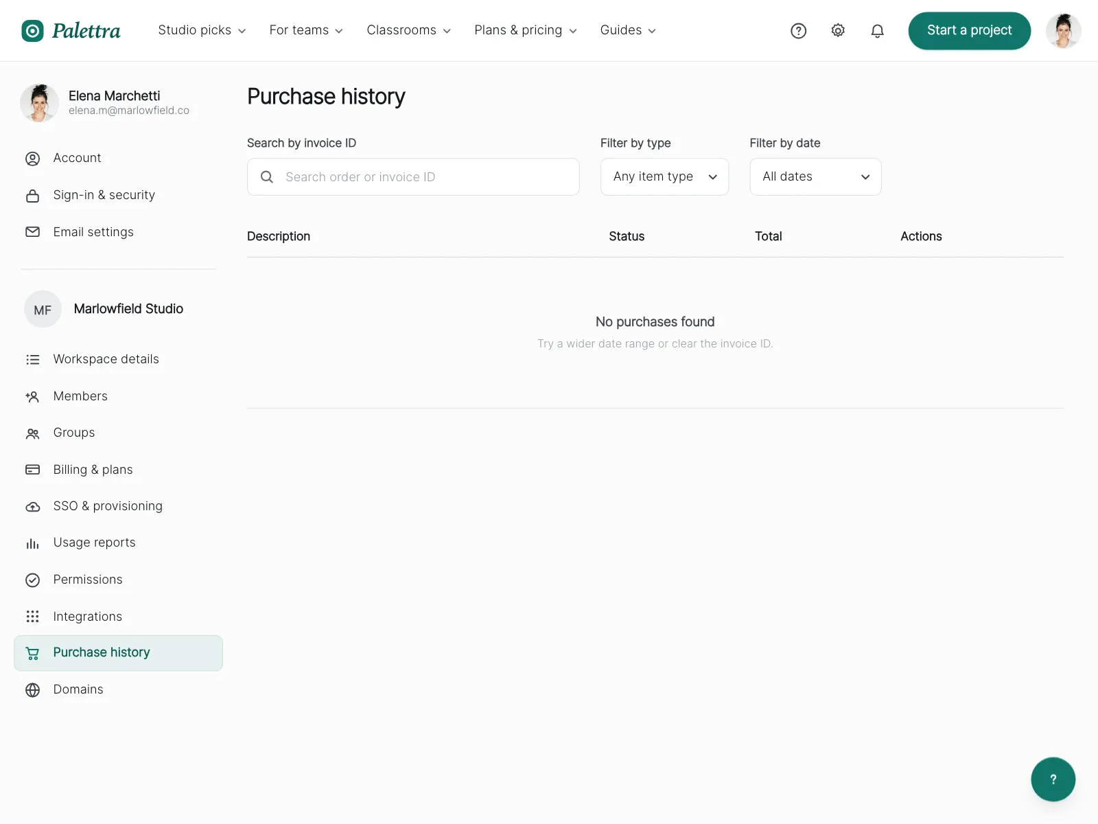Open the notifications bell

(877, 31)
